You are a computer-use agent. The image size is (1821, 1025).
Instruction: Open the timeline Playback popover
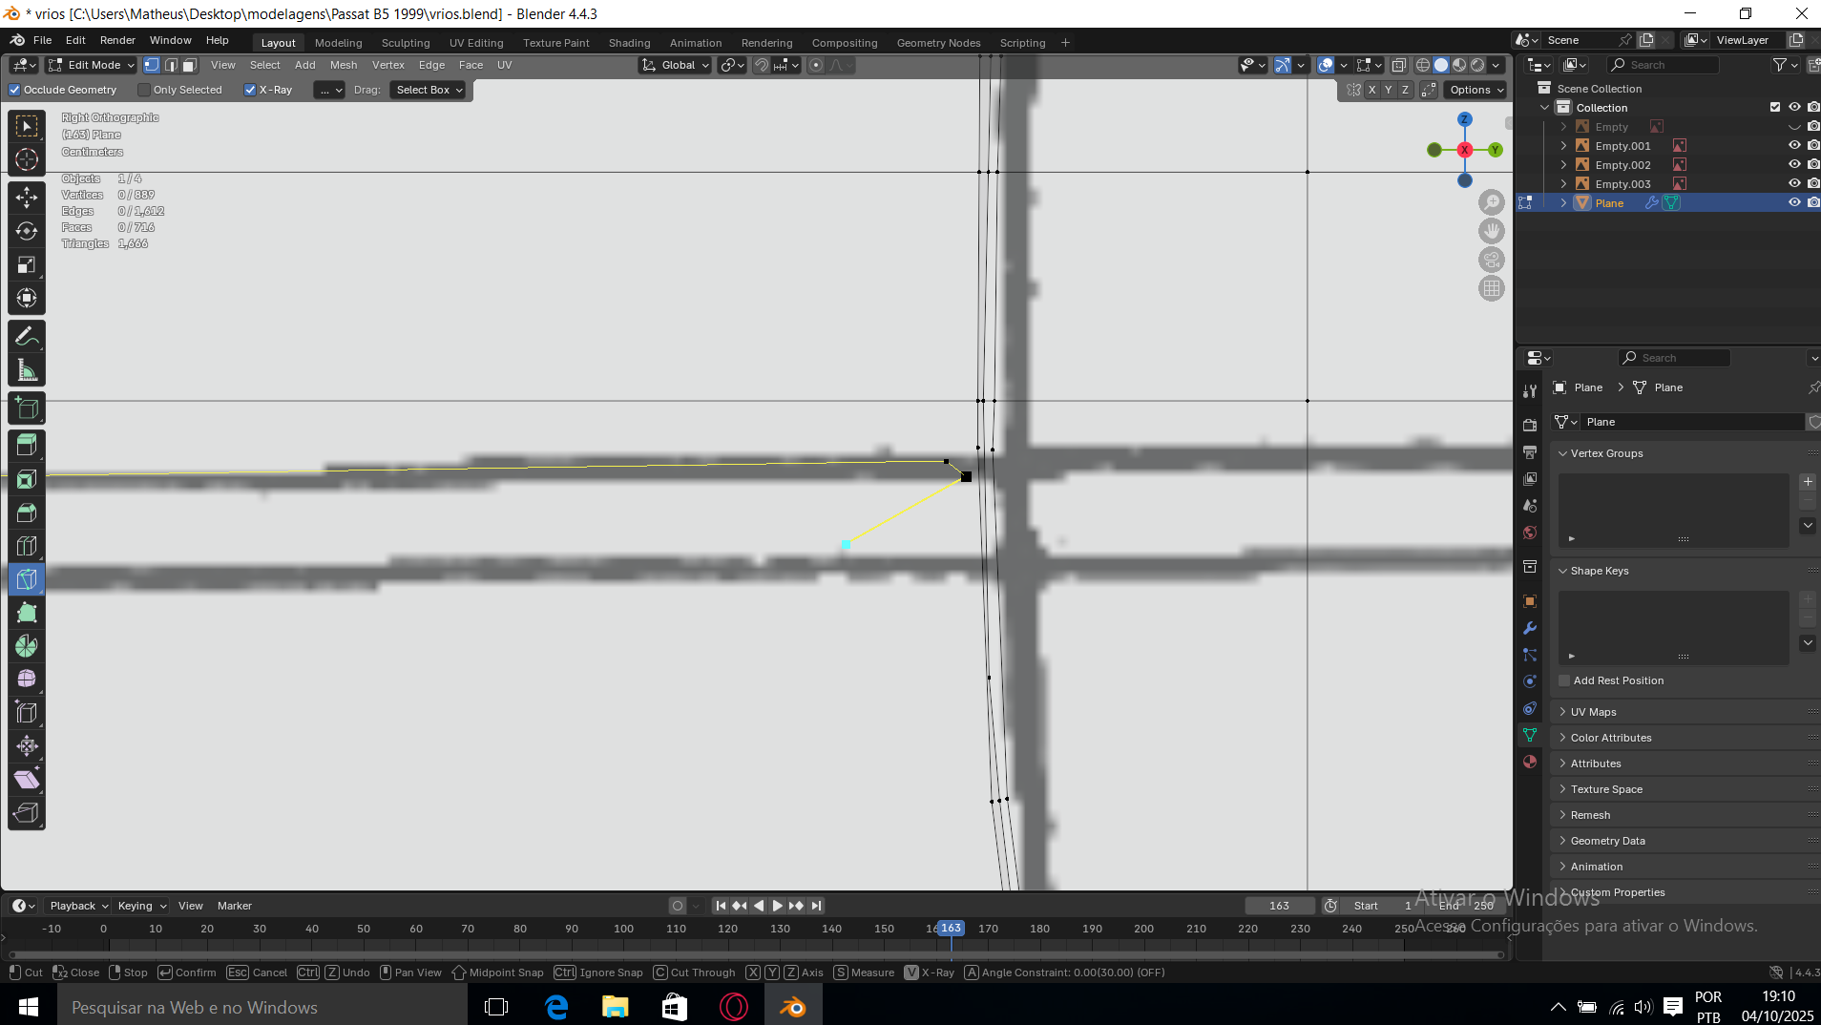[x=77, y=906]
